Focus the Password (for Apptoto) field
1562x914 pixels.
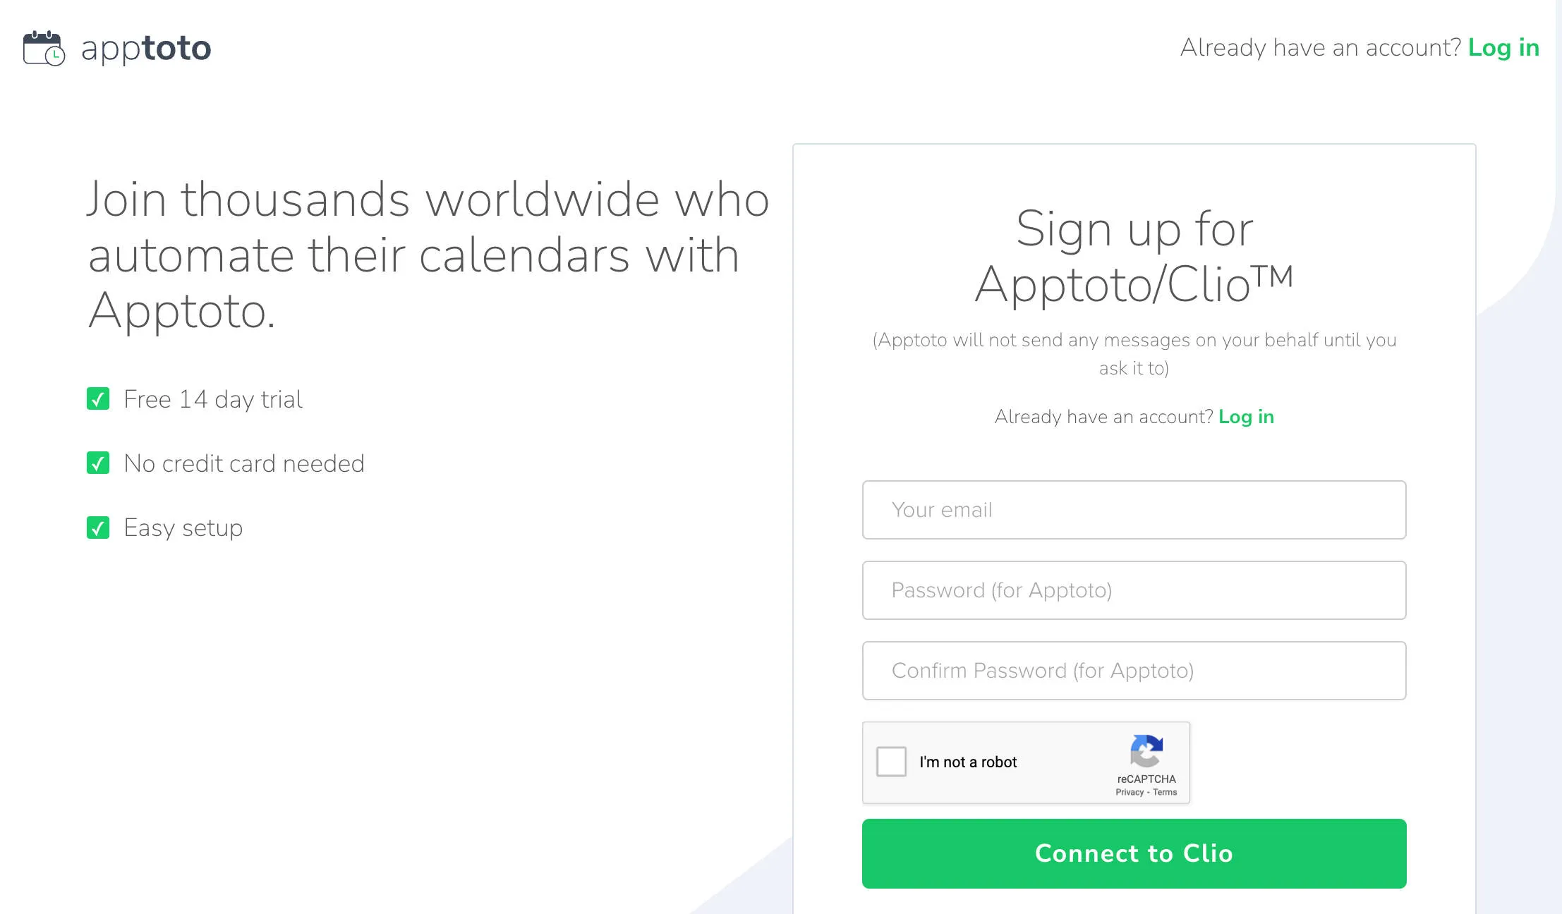[x=1133, y=590]
